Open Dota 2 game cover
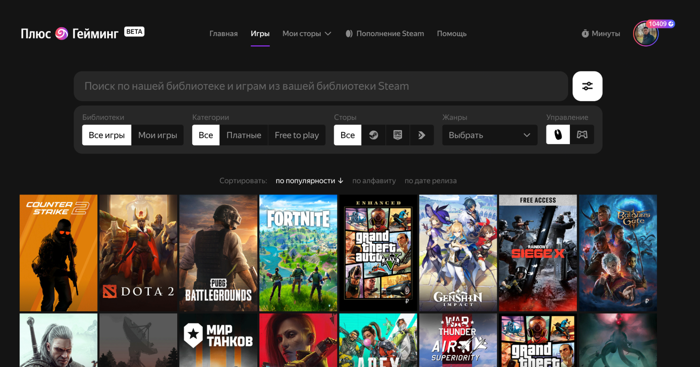 (138, 253)
